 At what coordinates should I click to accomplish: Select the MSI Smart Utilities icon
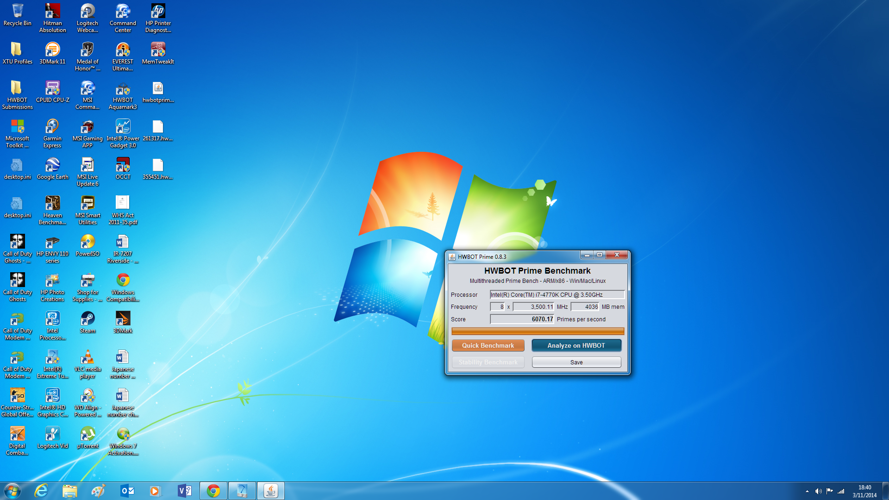(x=88, y=211)
